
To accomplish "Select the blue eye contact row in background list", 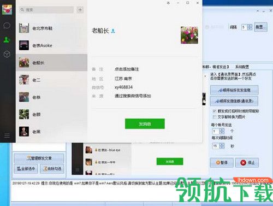I will pyautogui.click(x=108, y=150).
